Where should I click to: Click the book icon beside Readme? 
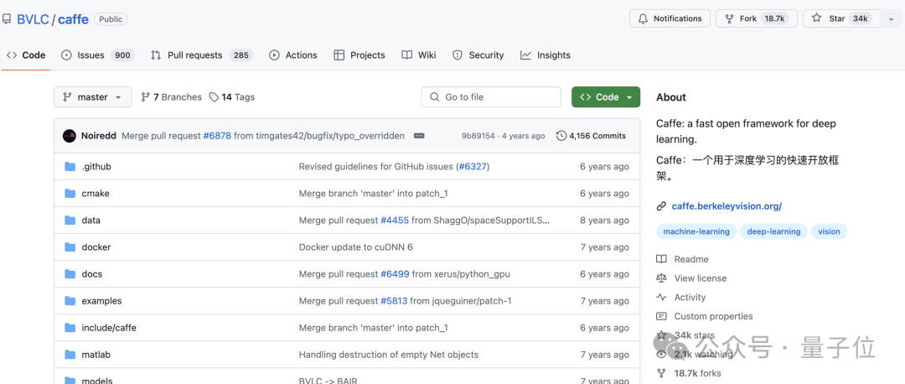(661, 259)
